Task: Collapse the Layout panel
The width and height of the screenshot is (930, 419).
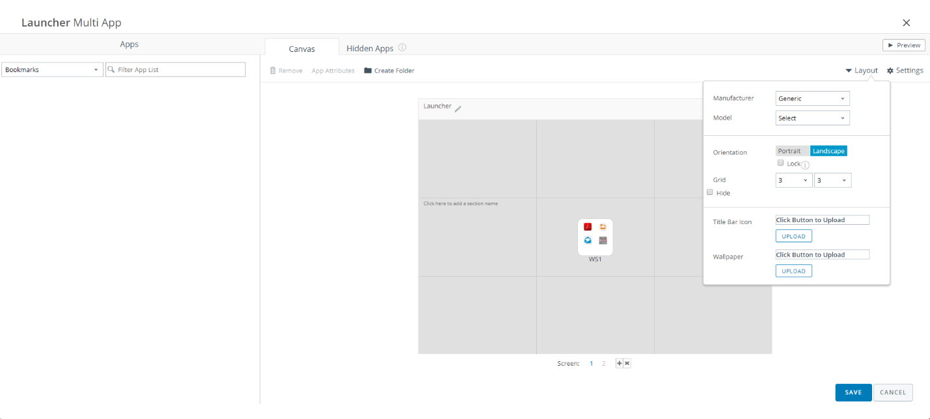Action: pyautogui.click(x=862, y=70)
